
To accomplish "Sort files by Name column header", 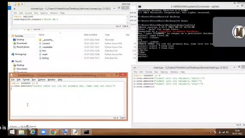I will pyautogui.click(x=42, y=35).
